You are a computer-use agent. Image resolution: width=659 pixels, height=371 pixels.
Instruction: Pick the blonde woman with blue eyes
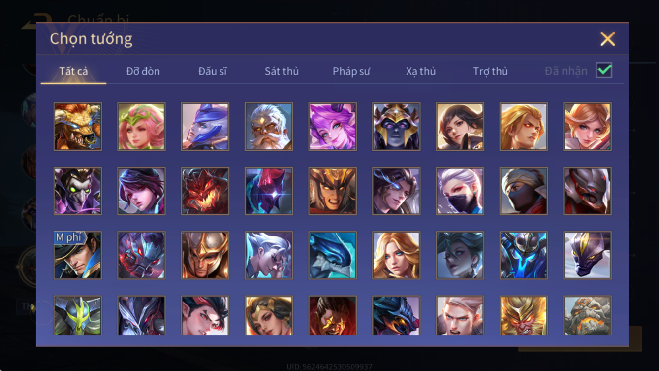396,256
